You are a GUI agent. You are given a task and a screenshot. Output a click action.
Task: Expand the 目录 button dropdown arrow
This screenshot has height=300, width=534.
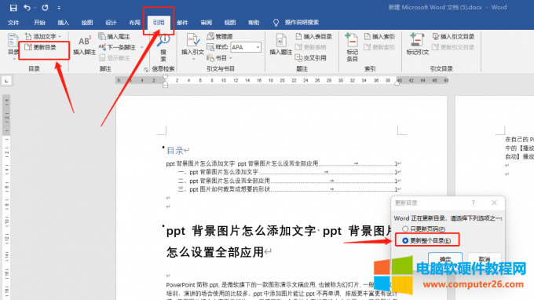(x=14, y=59)
